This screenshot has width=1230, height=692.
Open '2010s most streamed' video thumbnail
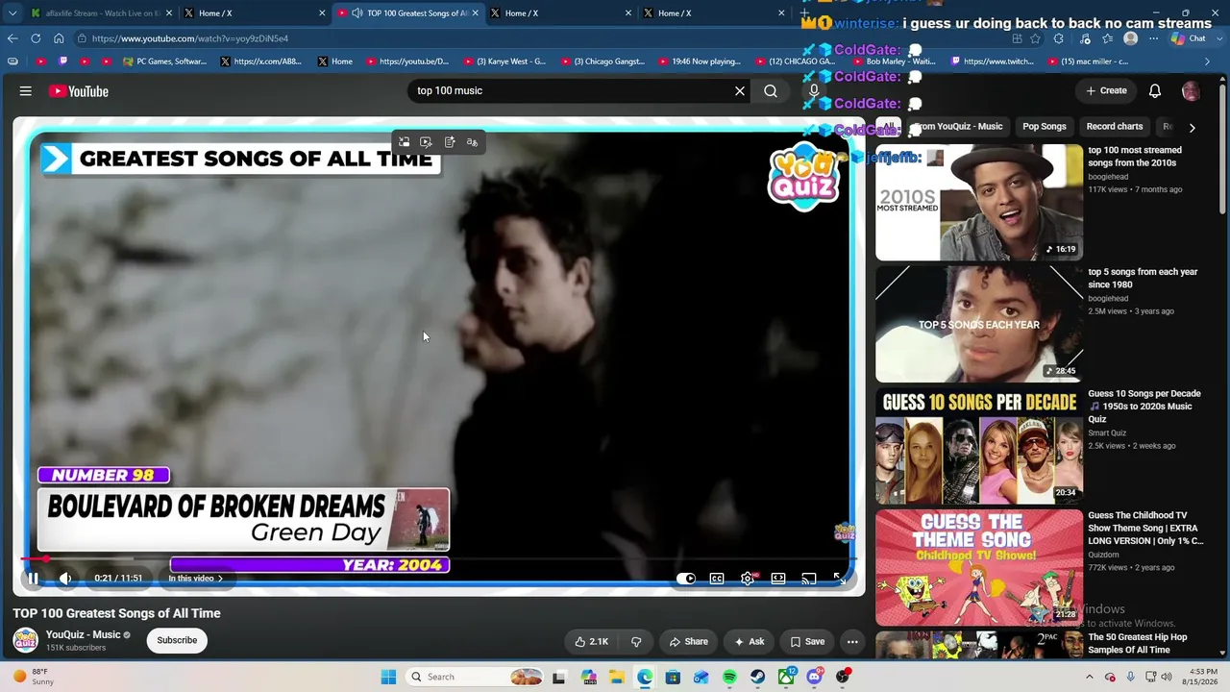click(x=979, y=202)
